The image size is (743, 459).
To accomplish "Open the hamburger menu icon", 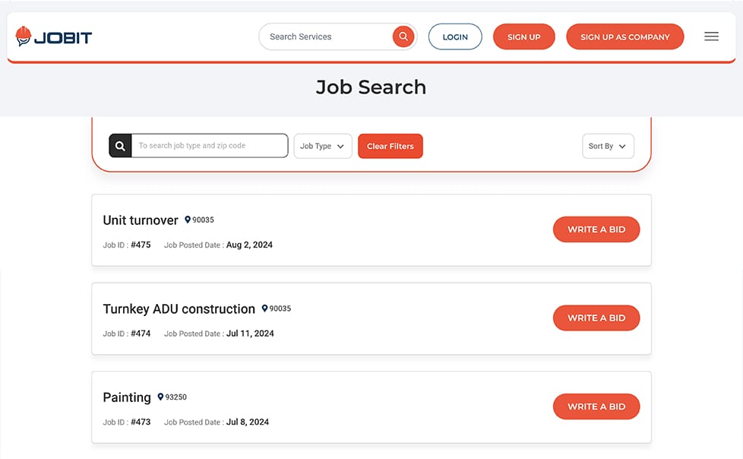I will 711,36.
